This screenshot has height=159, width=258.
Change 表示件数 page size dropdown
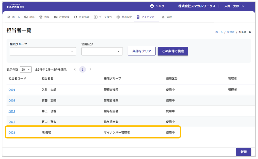(26, 69)
